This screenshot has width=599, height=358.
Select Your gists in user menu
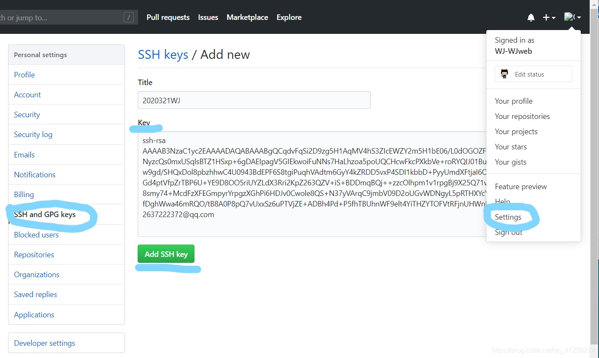point(510,162)
